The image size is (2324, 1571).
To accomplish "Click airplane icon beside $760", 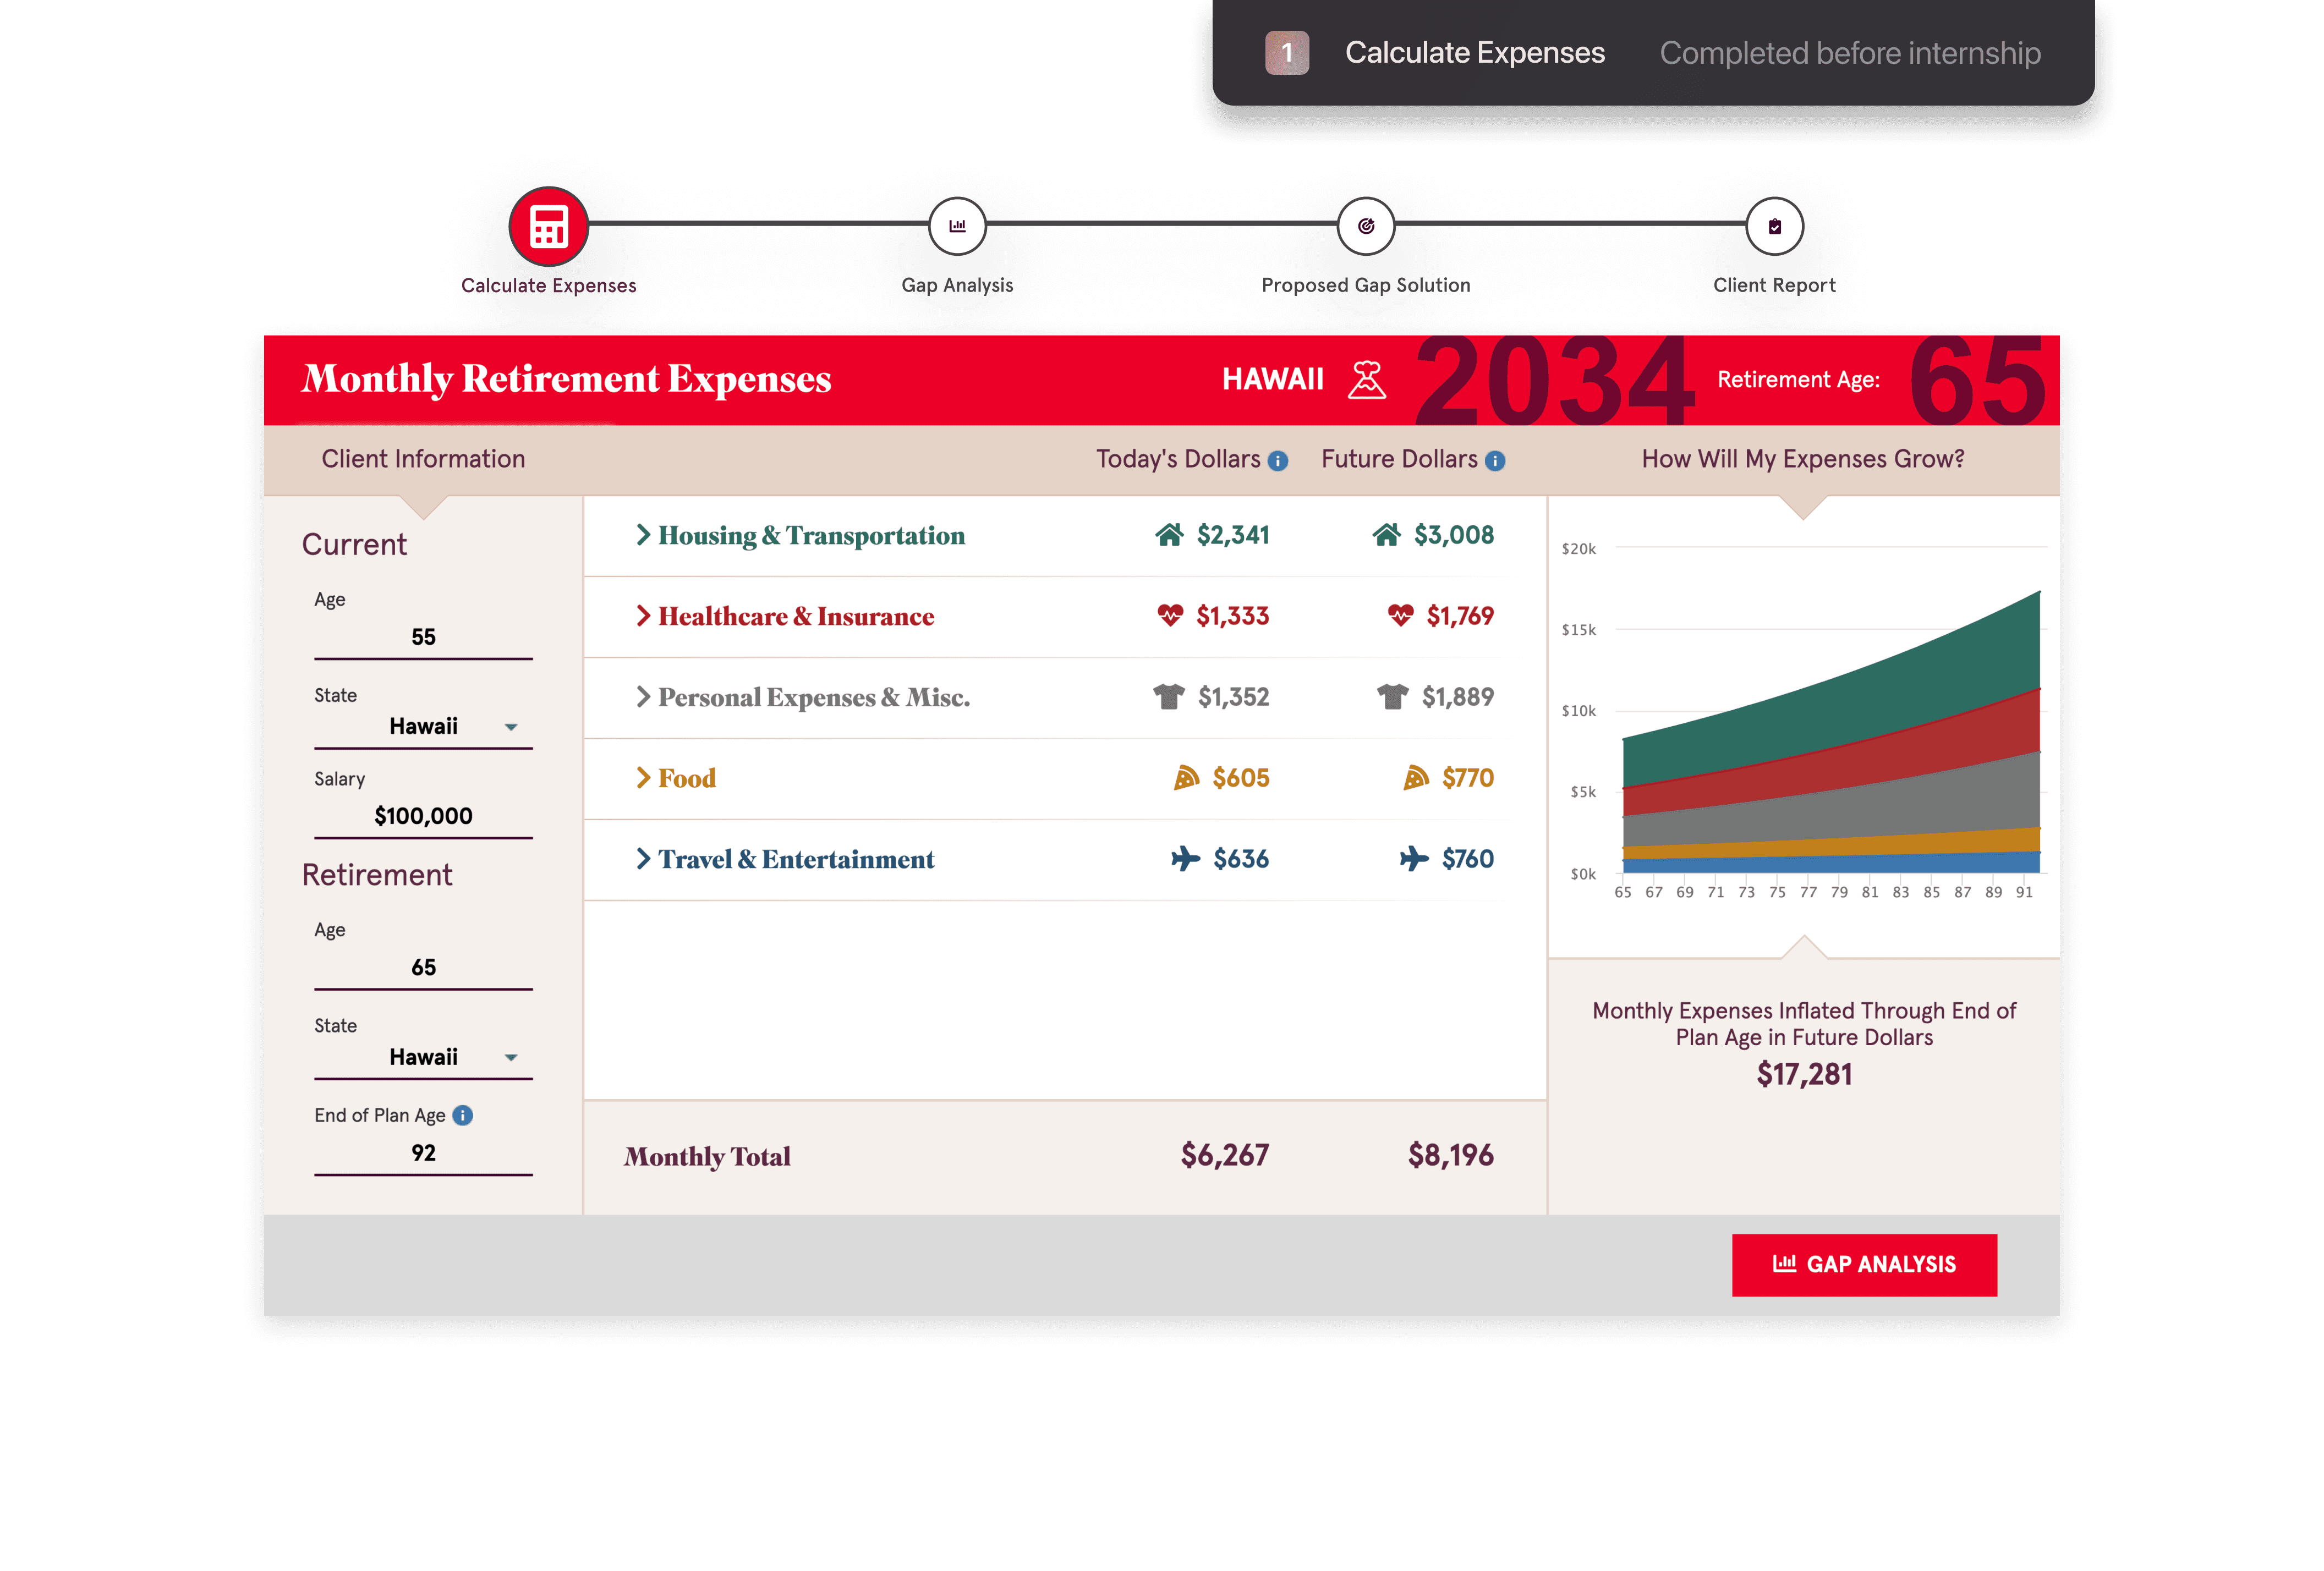I will (x=1414, y=858).
